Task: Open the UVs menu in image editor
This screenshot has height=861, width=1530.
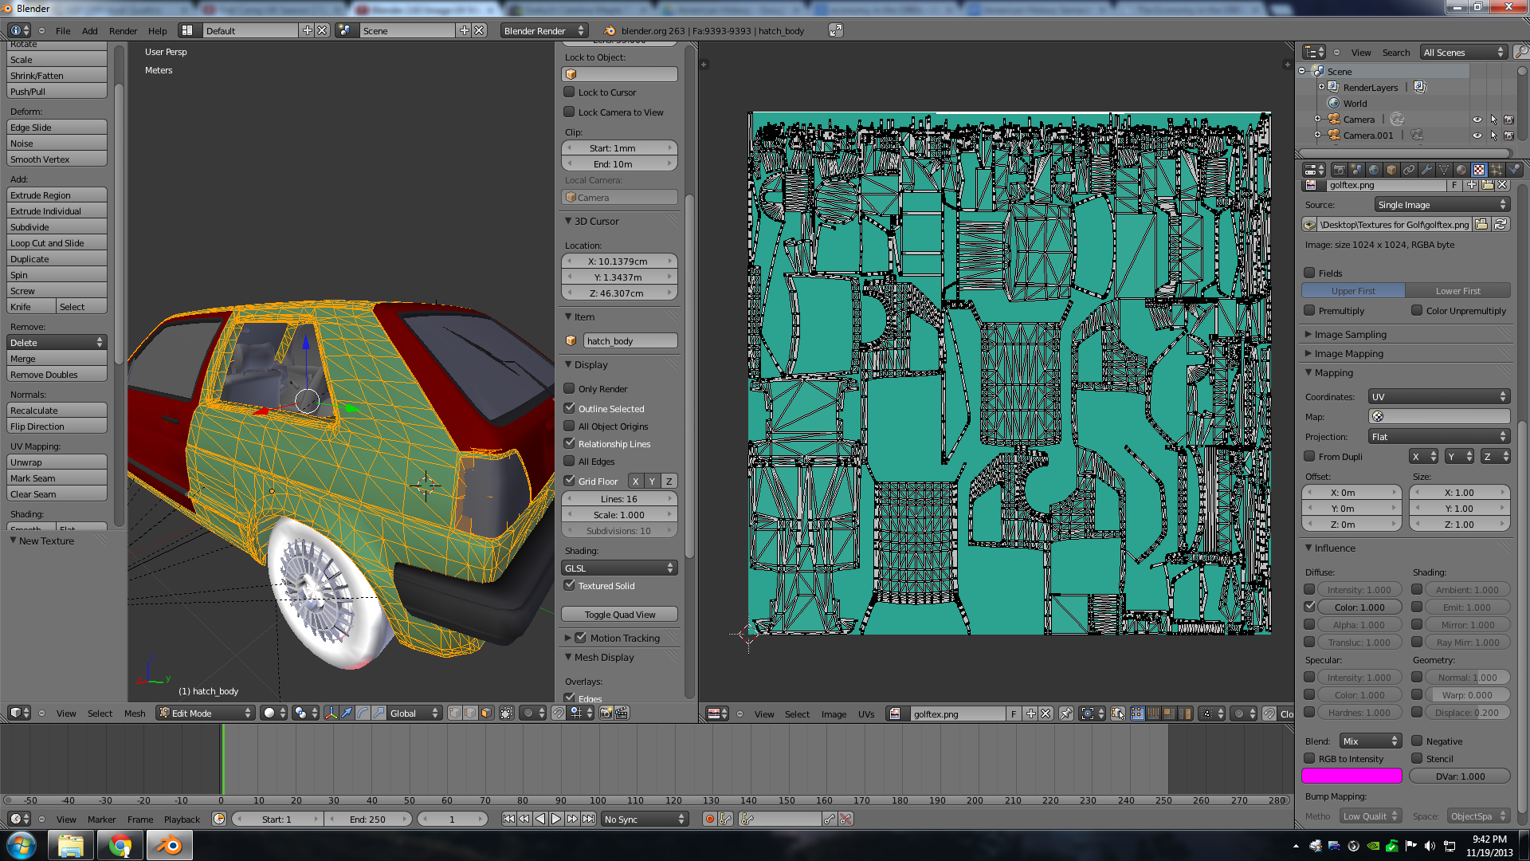Action: [866, 714]
